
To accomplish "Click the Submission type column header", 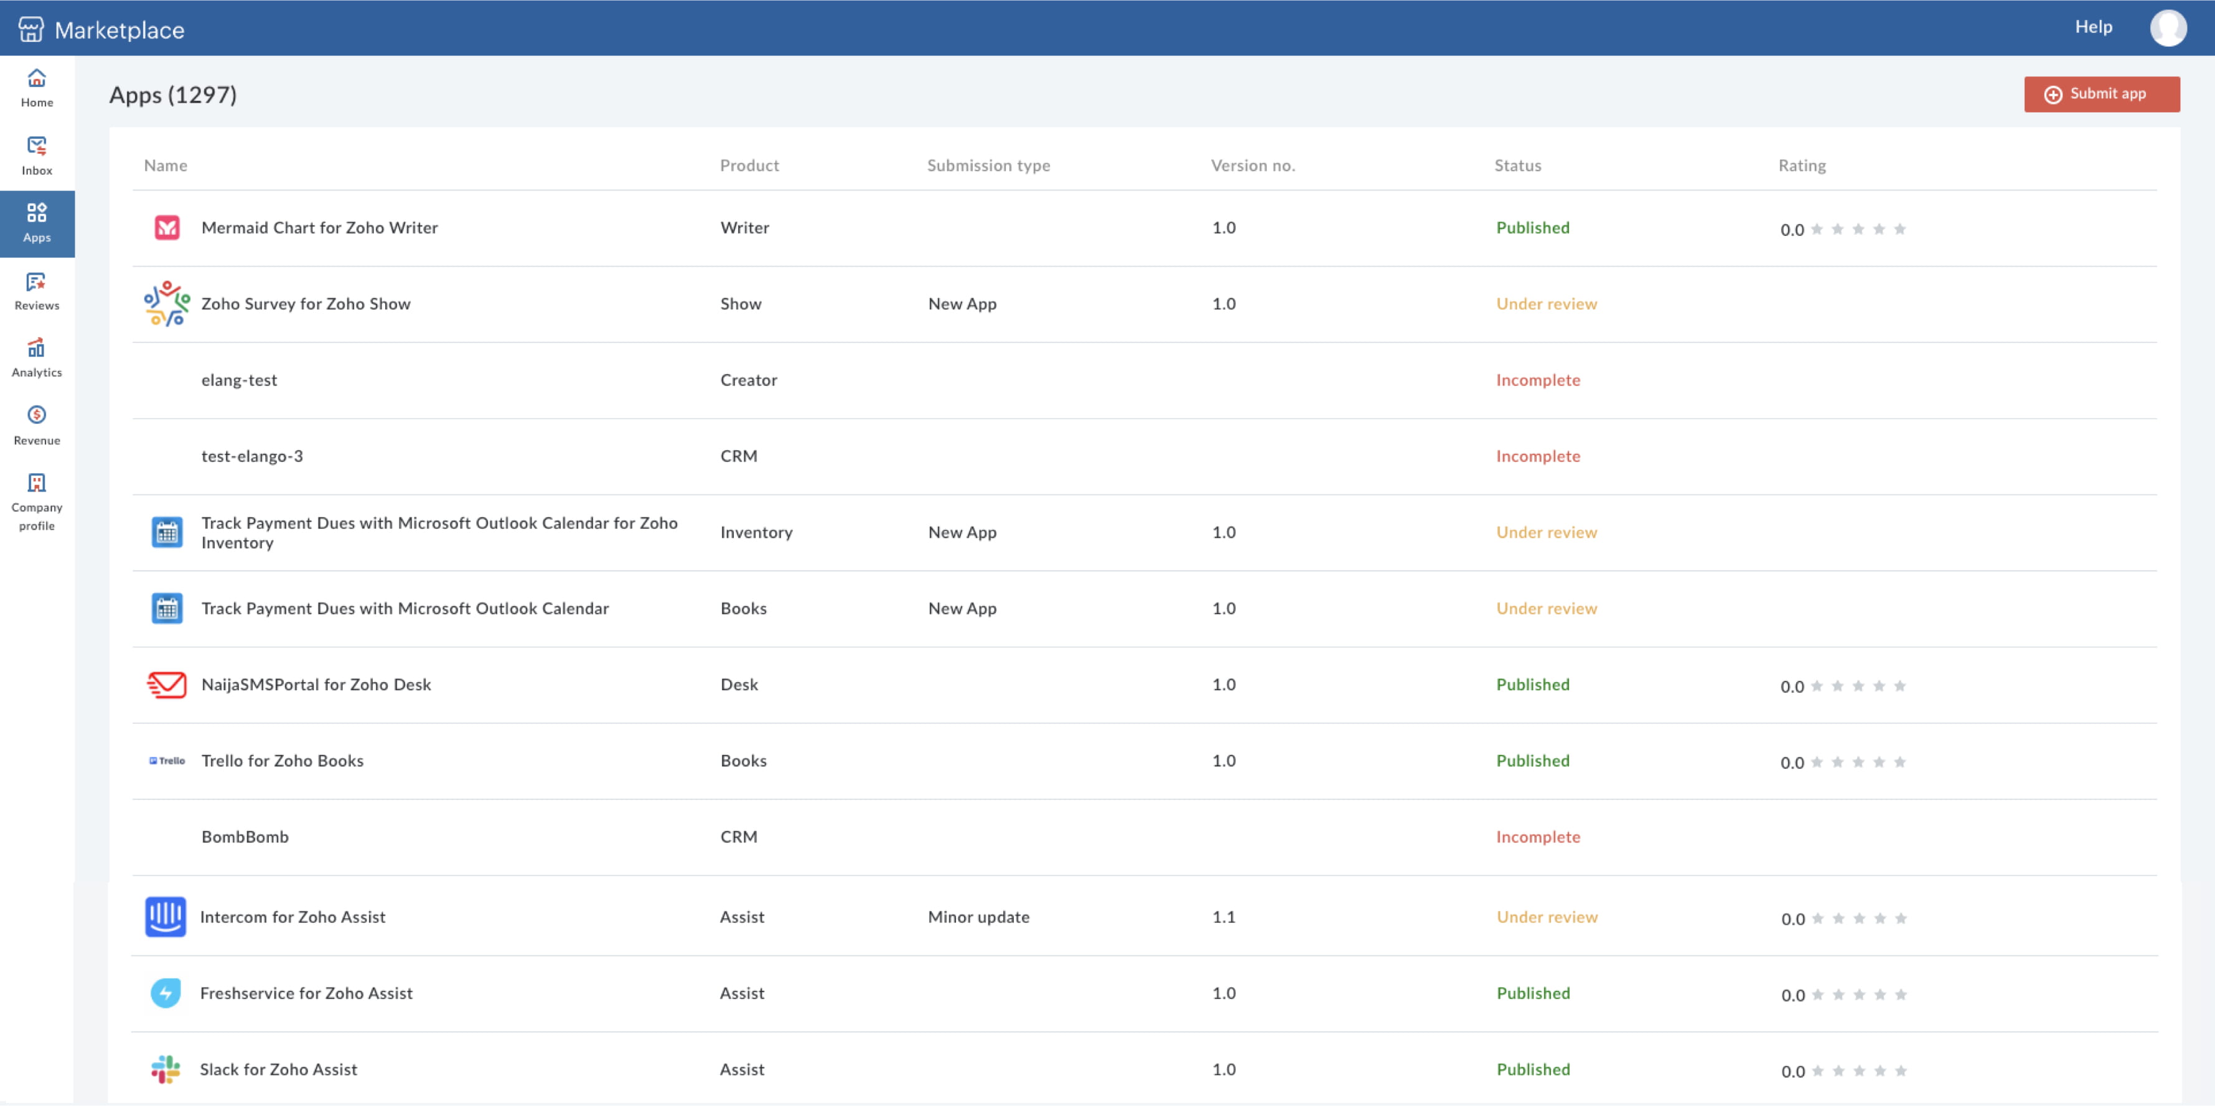I will (x=989, y=165).
